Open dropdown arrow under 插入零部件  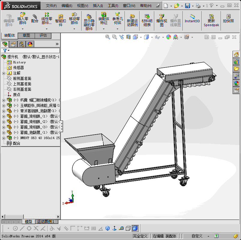(23, 29)
